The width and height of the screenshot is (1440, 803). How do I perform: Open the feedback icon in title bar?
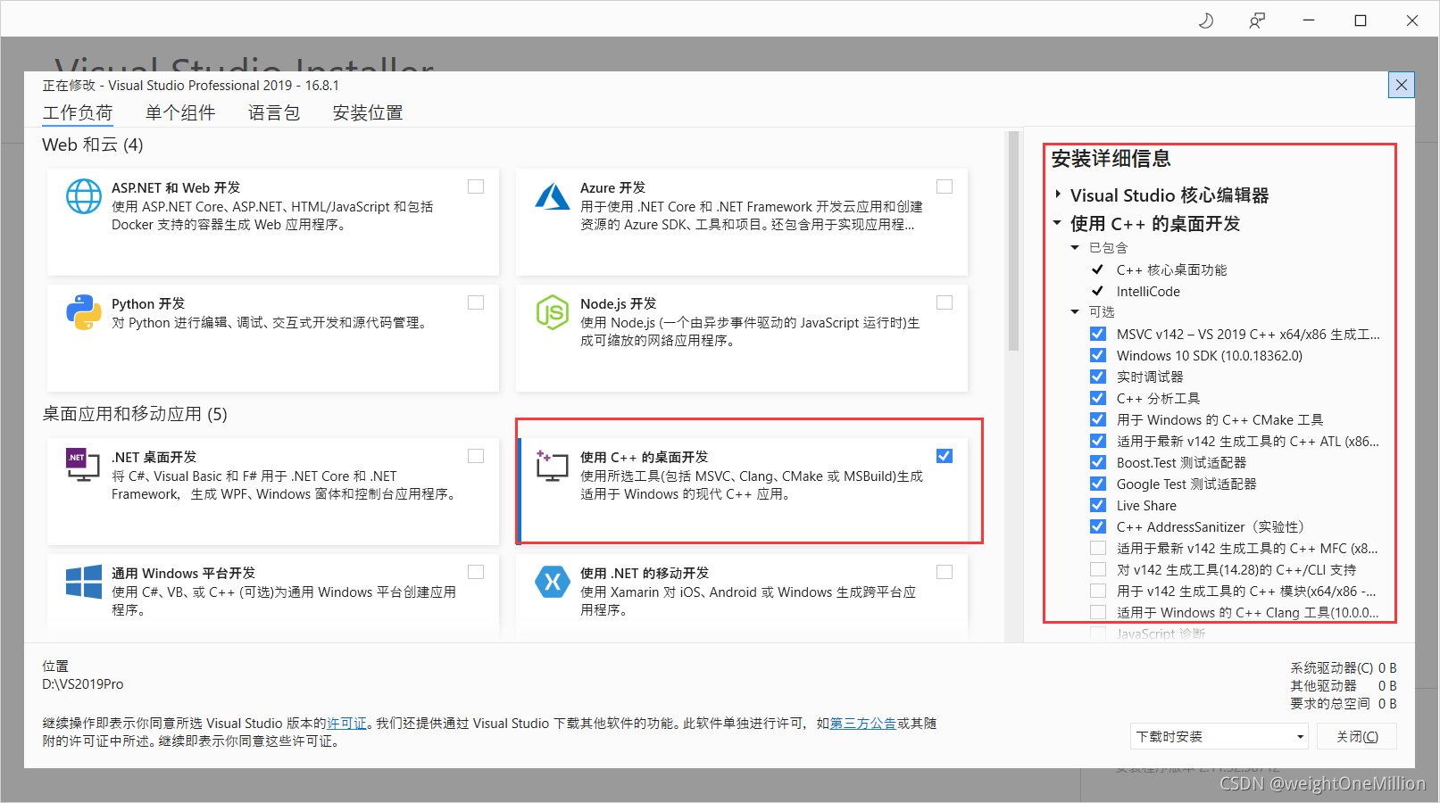pos(1257,20)
